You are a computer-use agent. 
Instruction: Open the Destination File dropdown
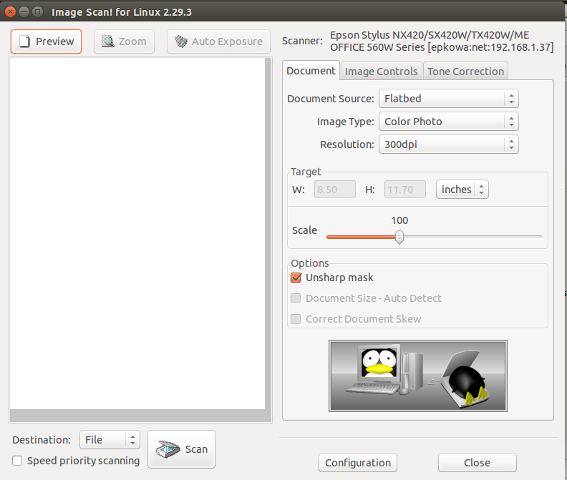coord(110,439)
